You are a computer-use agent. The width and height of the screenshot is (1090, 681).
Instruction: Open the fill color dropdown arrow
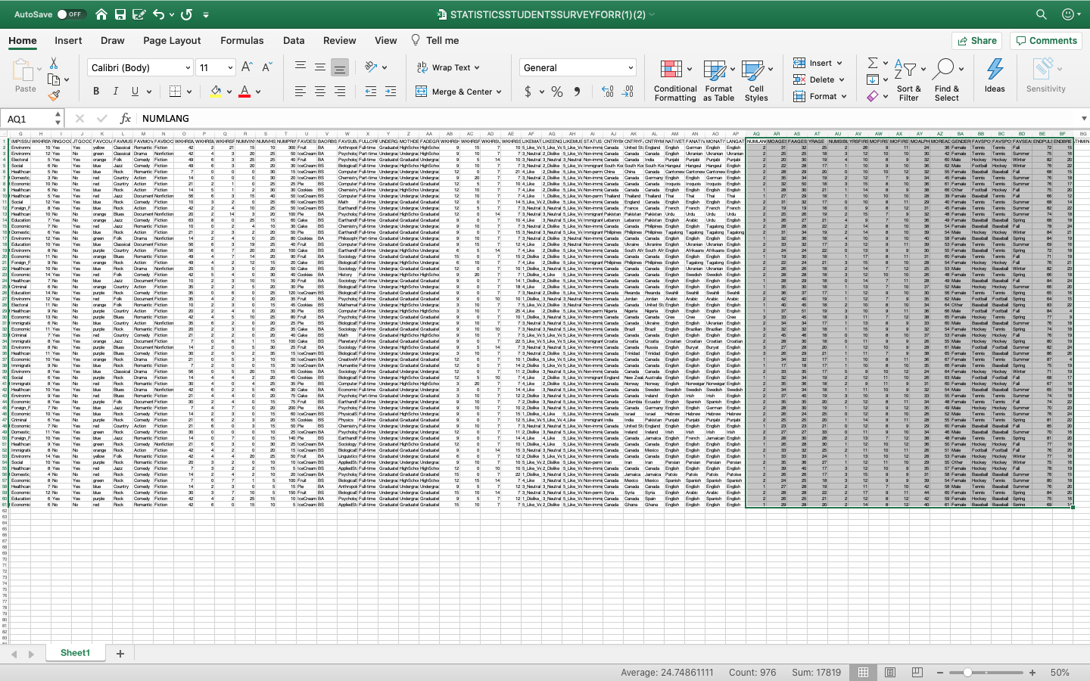coord(229,92)
